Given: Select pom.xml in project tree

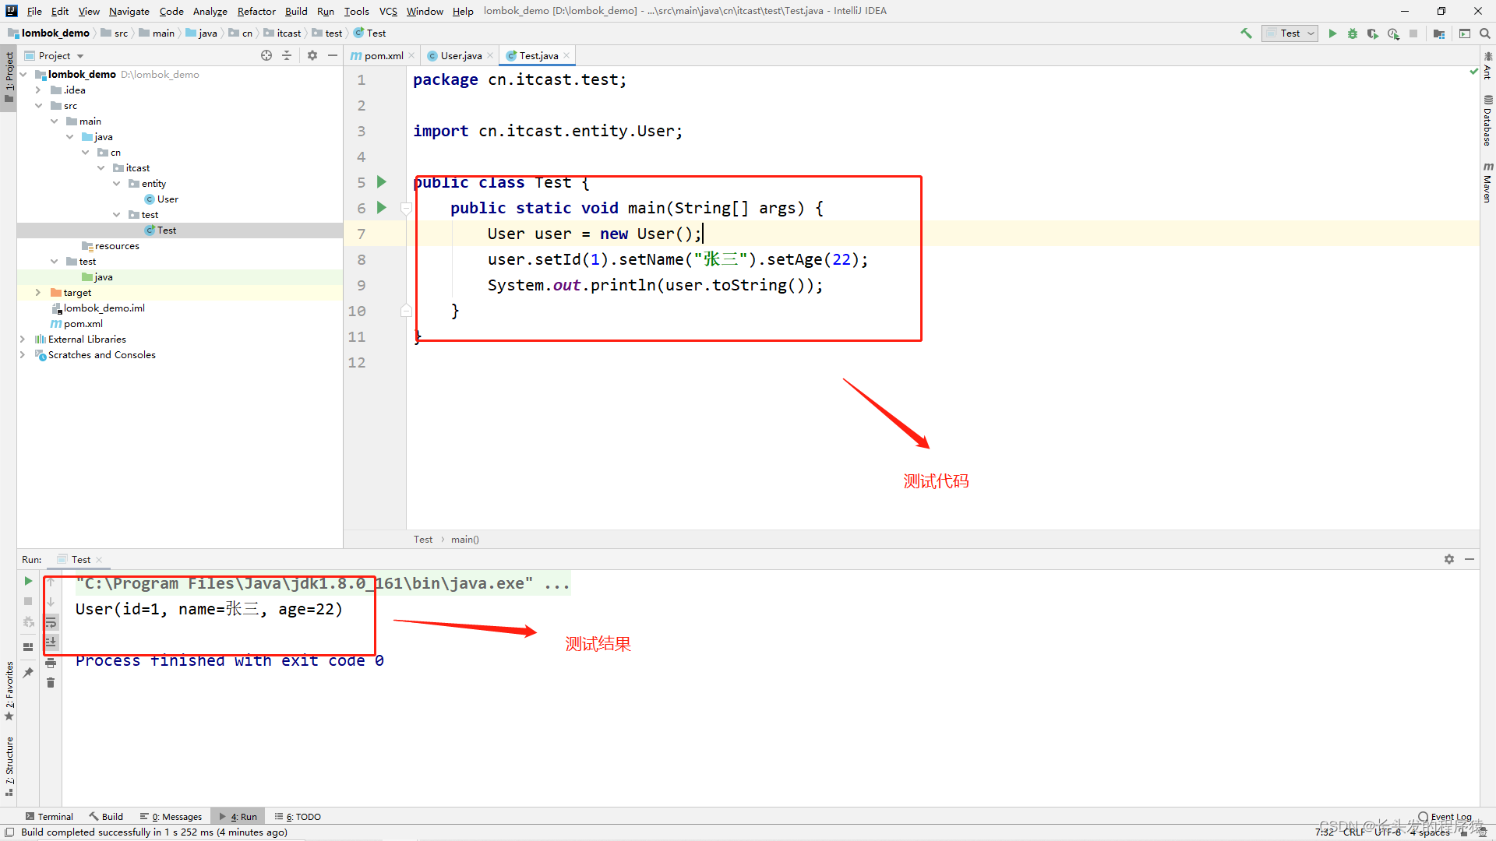Looking at the screenshot, I should (83, 324).
